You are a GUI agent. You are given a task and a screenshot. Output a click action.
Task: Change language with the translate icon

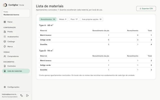tap(21, 95)
